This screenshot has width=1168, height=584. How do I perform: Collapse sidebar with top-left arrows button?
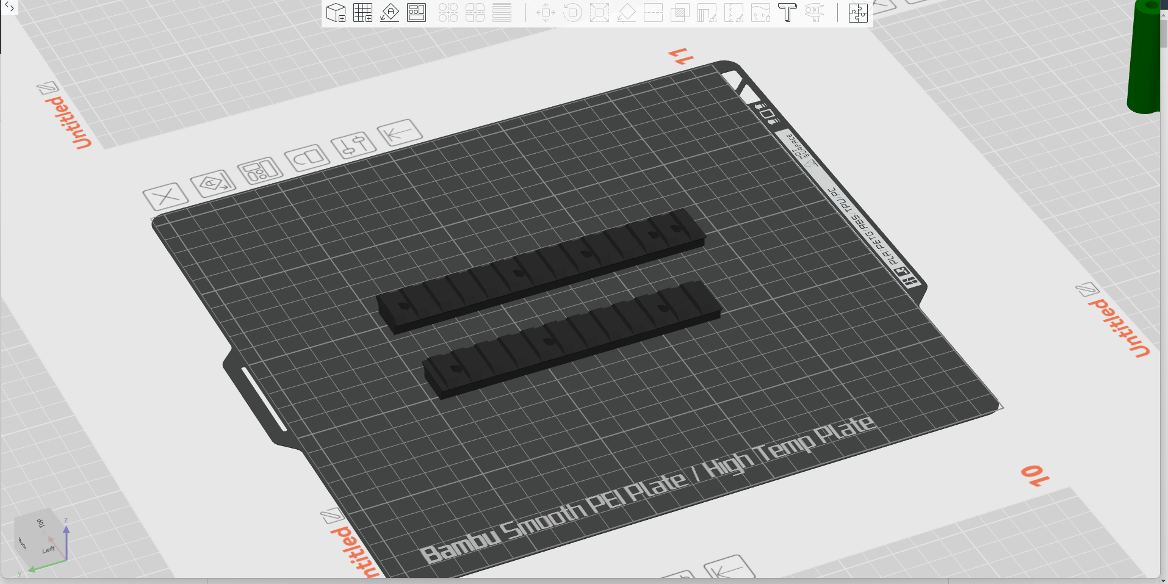click(x=9, y=7)
